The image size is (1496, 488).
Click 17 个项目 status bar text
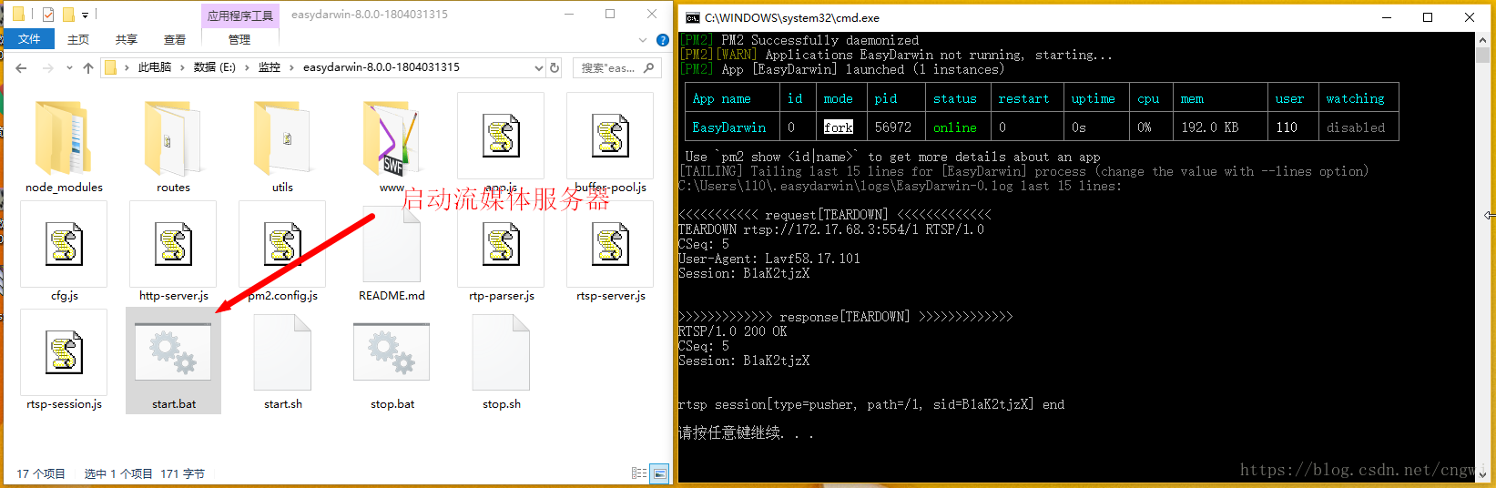coord(41,473)
